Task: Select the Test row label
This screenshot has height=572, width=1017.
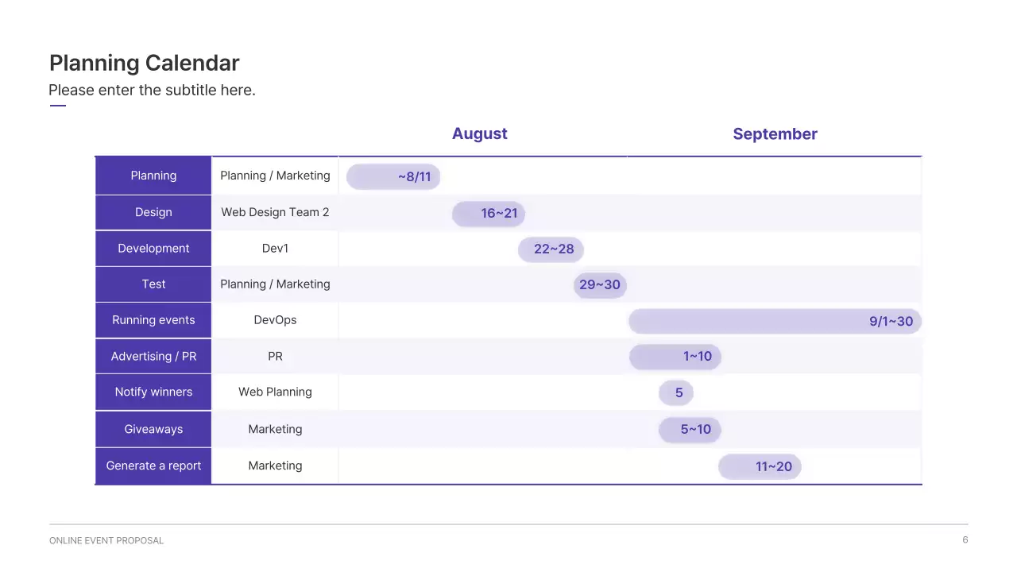Action: point(153,284)
